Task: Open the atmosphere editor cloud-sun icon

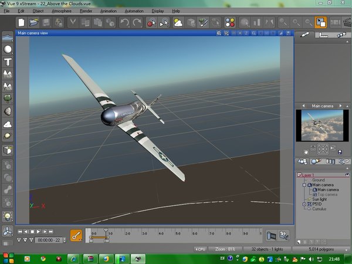Action: (177, 23)
